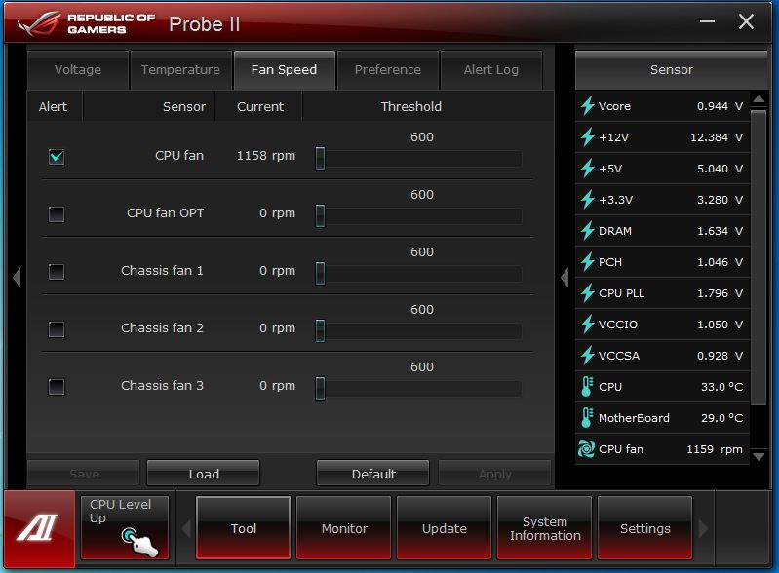
Task: Open the Tool menu button
Action: tap(244, 528)
